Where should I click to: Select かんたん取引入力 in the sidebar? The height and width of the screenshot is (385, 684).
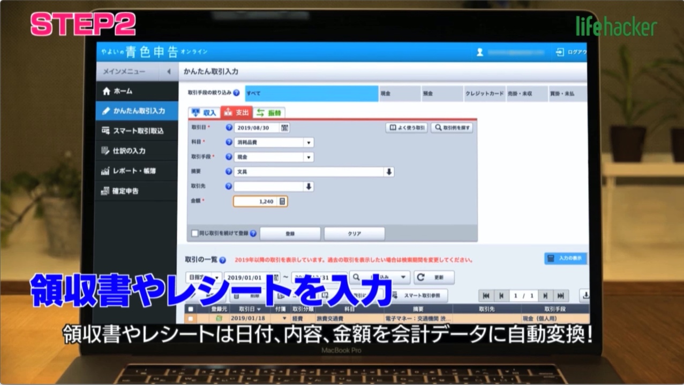pos(137,111)
